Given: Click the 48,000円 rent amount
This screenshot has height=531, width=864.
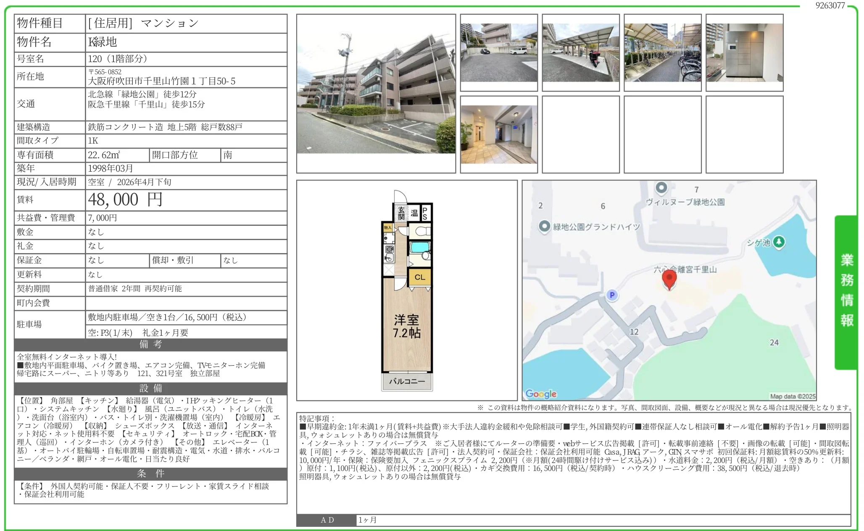Looking at the screenshot, I should [124, 200].
